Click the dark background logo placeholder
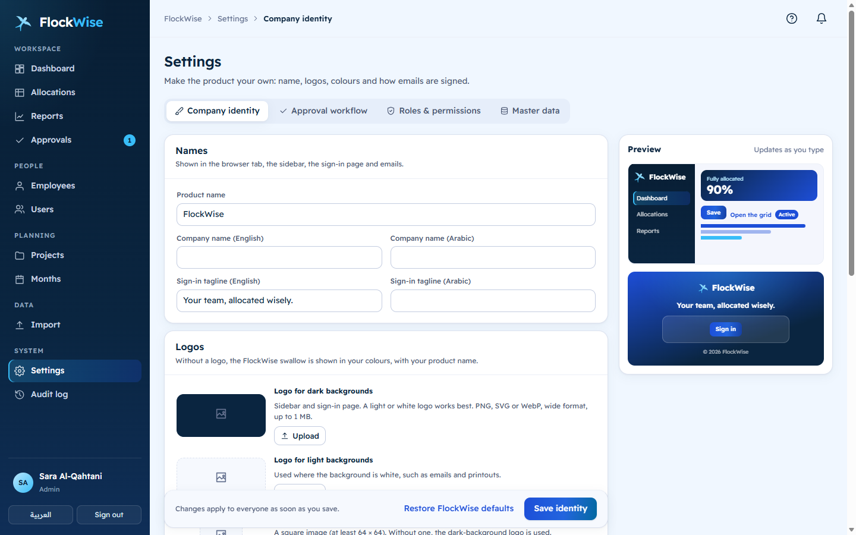 pos(221,416)
